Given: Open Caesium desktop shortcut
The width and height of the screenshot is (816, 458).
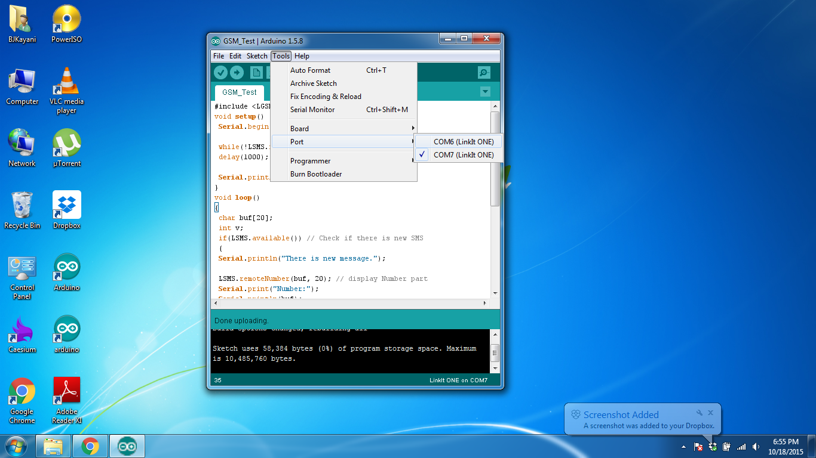Looking at the screenshot, I should (22, 335).
